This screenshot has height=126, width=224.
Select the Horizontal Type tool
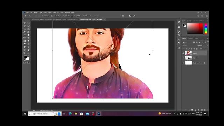(24, 47)
